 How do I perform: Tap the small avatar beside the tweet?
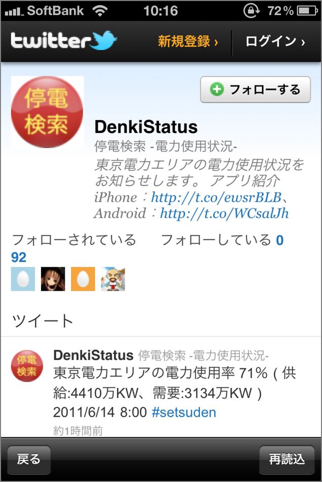click(27, 366)
